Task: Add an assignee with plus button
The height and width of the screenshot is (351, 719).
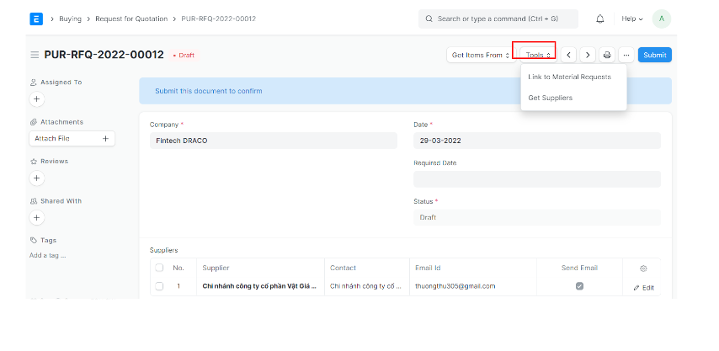Action: 36,99
